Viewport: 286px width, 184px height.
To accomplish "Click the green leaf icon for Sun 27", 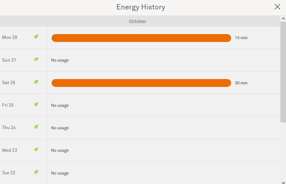I will [36, 59].
